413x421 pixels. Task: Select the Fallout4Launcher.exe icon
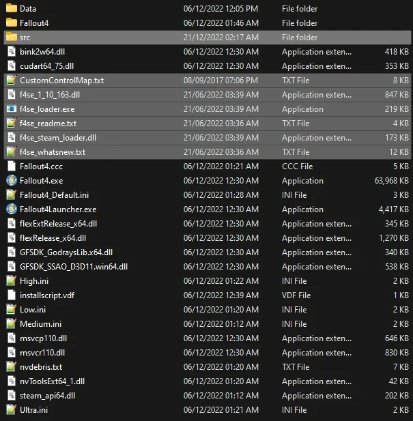tap(11, 209)
